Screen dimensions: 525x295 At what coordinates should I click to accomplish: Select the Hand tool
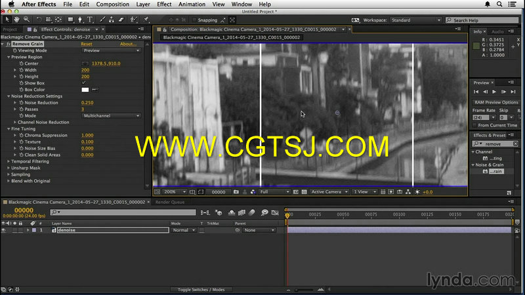(16, 20)
